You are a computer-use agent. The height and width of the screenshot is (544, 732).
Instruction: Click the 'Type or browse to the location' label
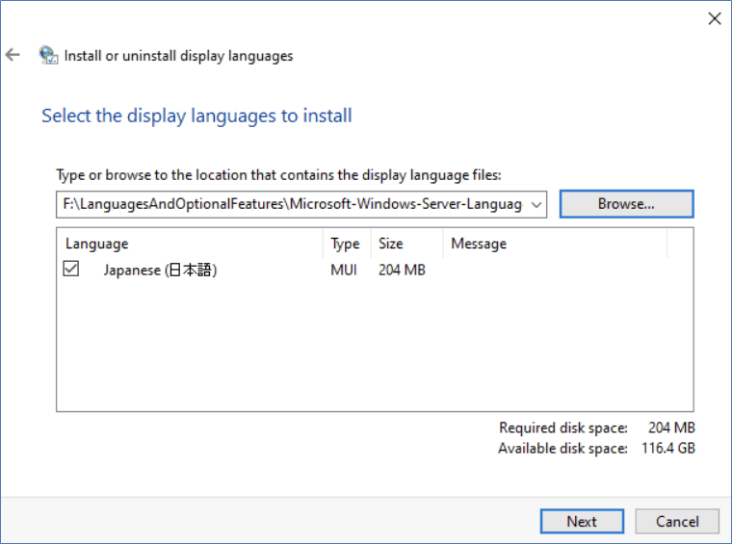pyautogui.click(x=278, y=175)
